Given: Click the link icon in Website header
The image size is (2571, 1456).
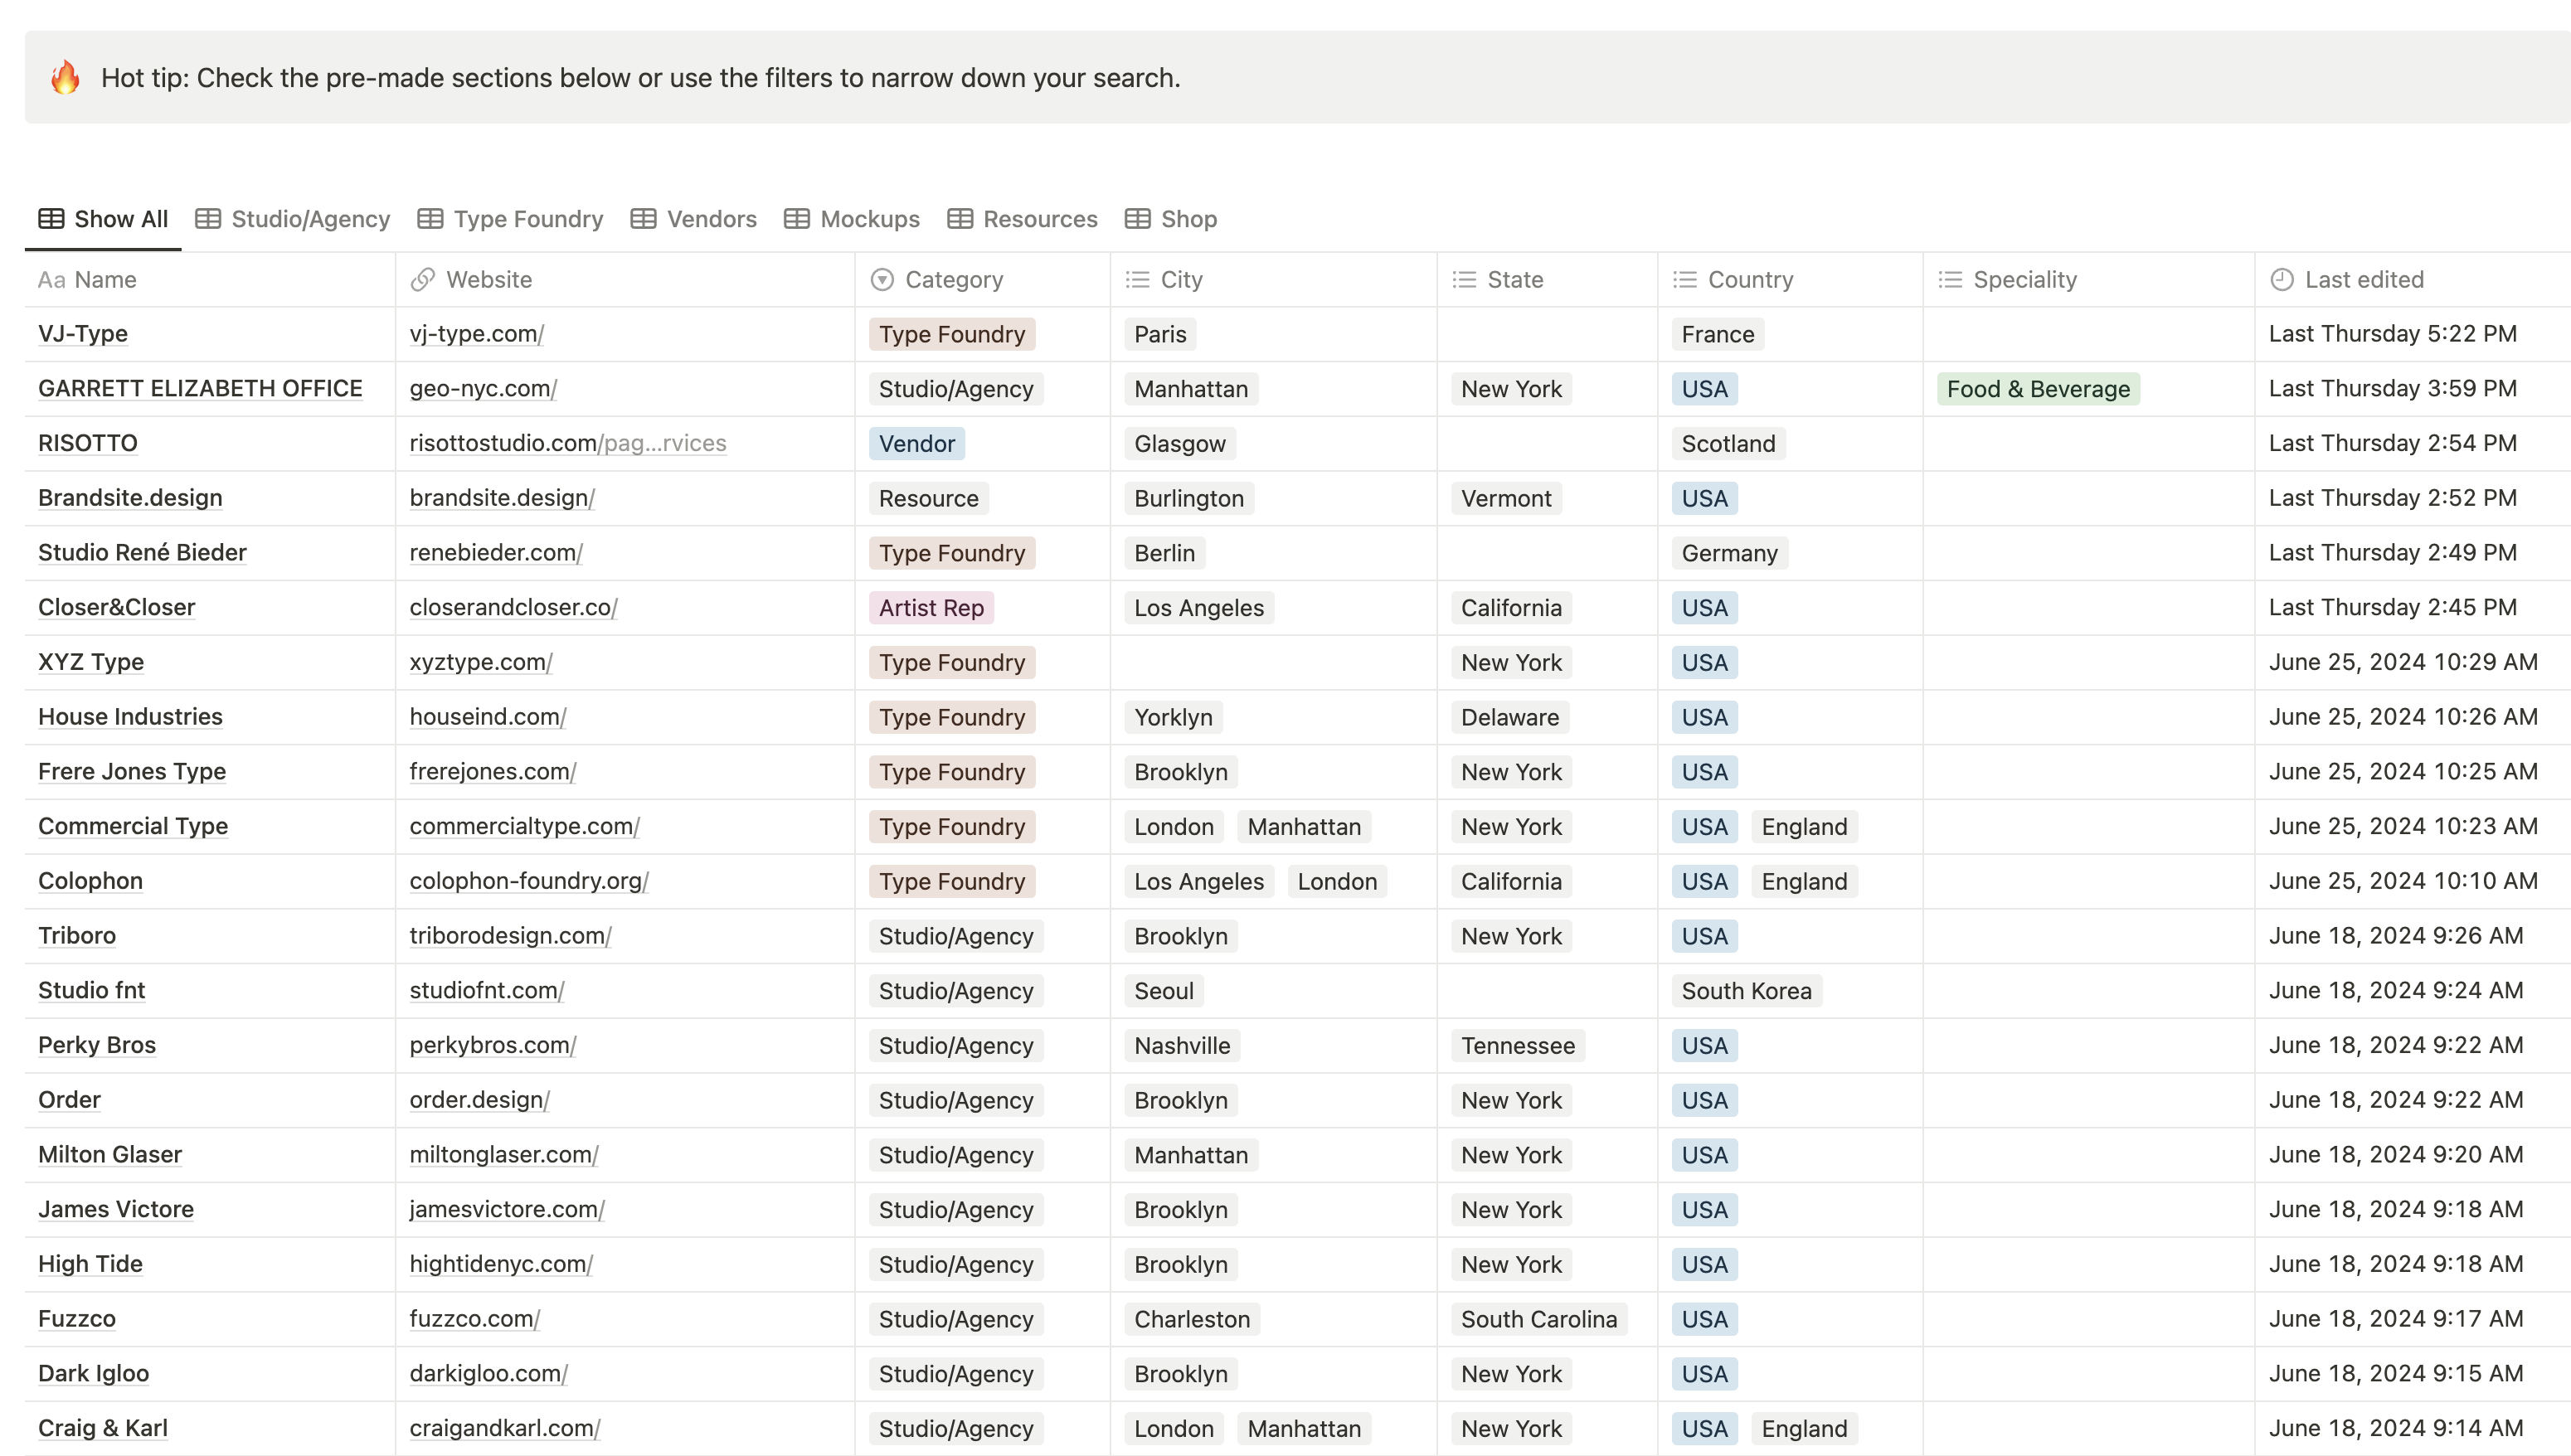Looking at the screenshot, I should click(x=423, y=280).
